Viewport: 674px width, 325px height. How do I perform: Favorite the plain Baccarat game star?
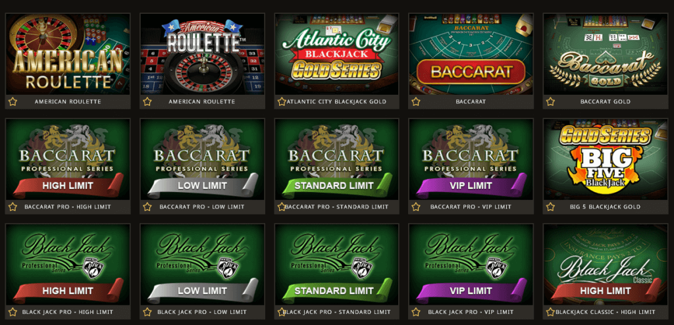[x=416, y=102]
